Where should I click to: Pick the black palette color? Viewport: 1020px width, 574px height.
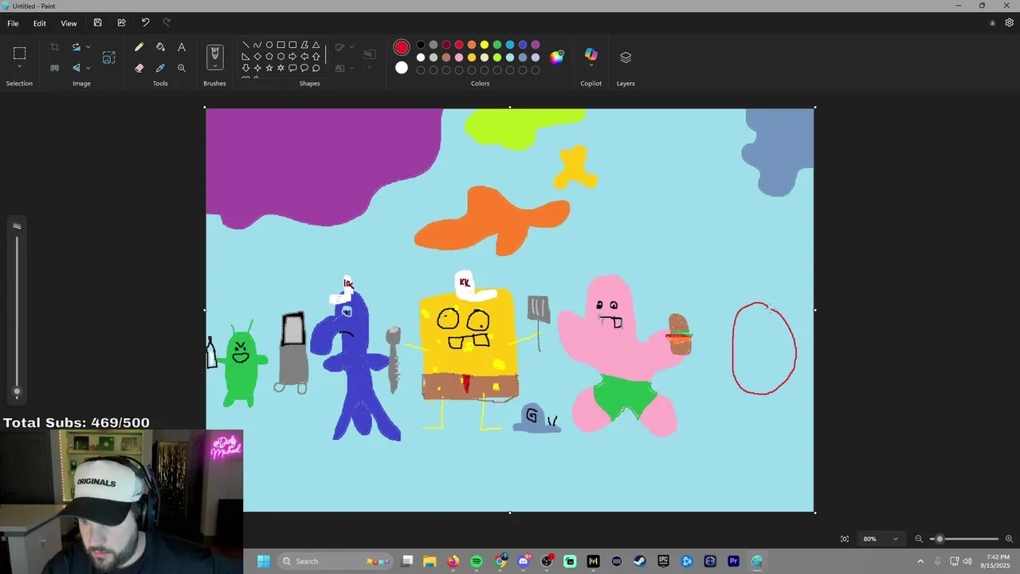pyautogui.click(x=421, y=45)
